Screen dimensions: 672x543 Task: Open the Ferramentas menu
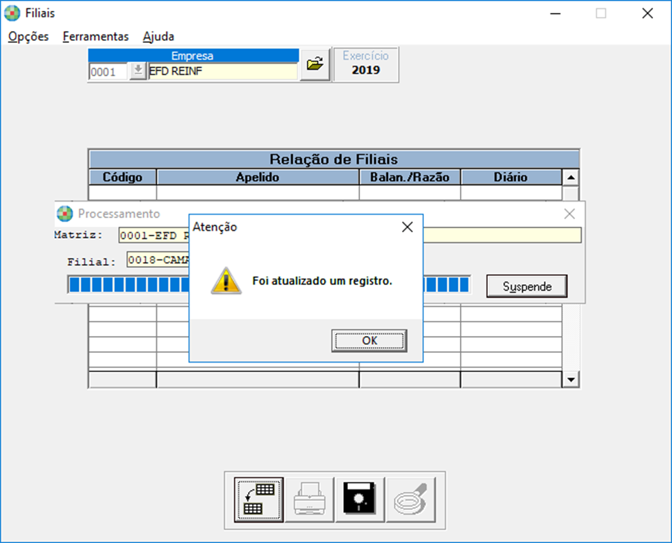tap(96, 37)
